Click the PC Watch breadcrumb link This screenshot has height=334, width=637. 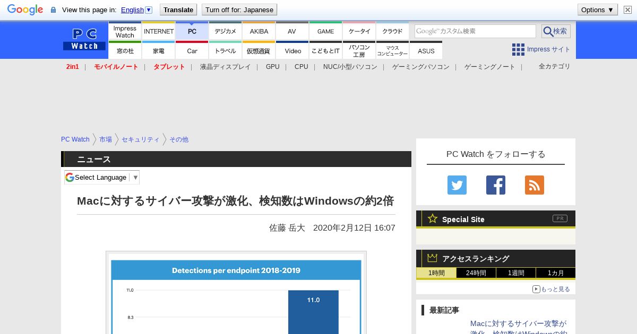(75, 139)
